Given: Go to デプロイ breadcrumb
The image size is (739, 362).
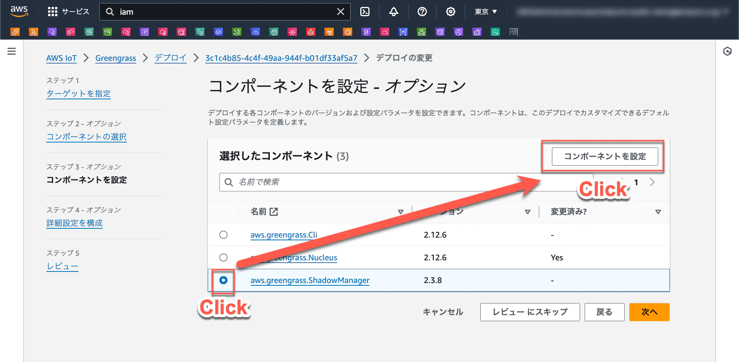Looking at the screenshot, I should point(171,58).
